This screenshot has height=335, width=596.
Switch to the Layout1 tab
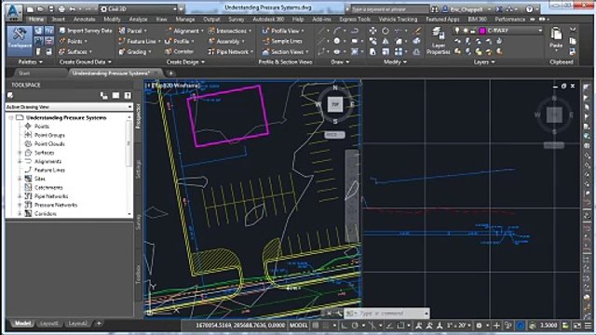click(49, 323)
